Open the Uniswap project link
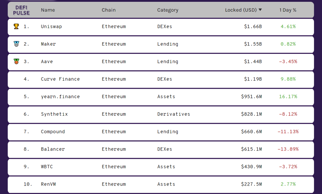This screenshot has width=322, height=194. tap(51, 26)
